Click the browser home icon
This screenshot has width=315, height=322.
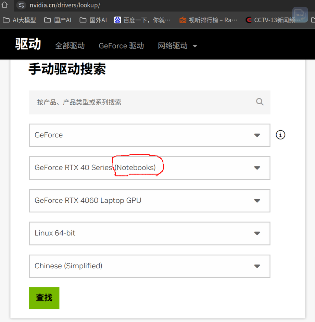(4, 4)
